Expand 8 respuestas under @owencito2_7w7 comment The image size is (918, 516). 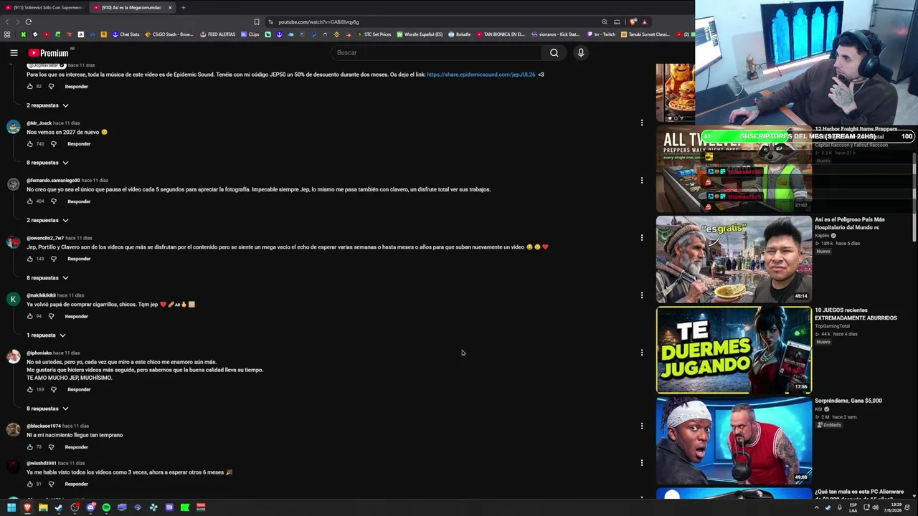pos(47,277)
